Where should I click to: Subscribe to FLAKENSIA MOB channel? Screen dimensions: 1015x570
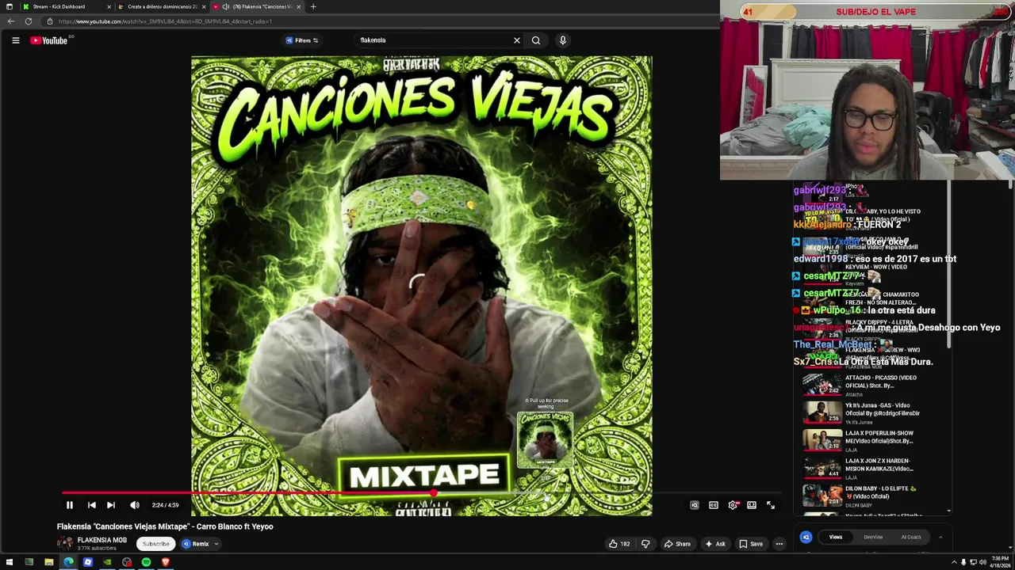(156, 544)
